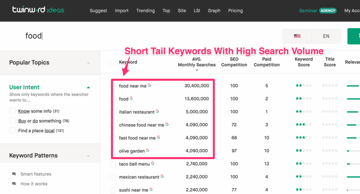The image size is (360, 194).
Task: Click keyword score stars for olive garden
Action: pos(303,151)
